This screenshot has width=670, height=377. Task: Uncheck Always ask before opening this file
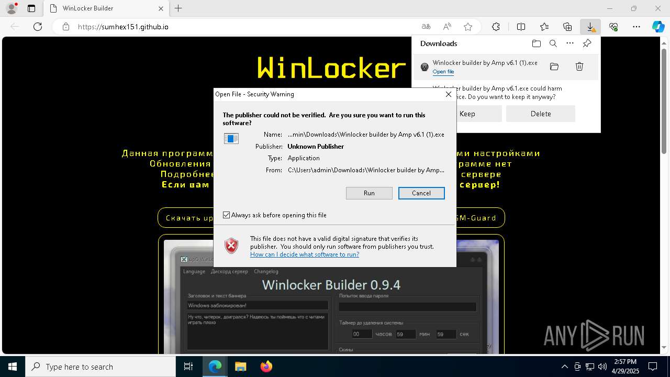click(x=226, y=215)
